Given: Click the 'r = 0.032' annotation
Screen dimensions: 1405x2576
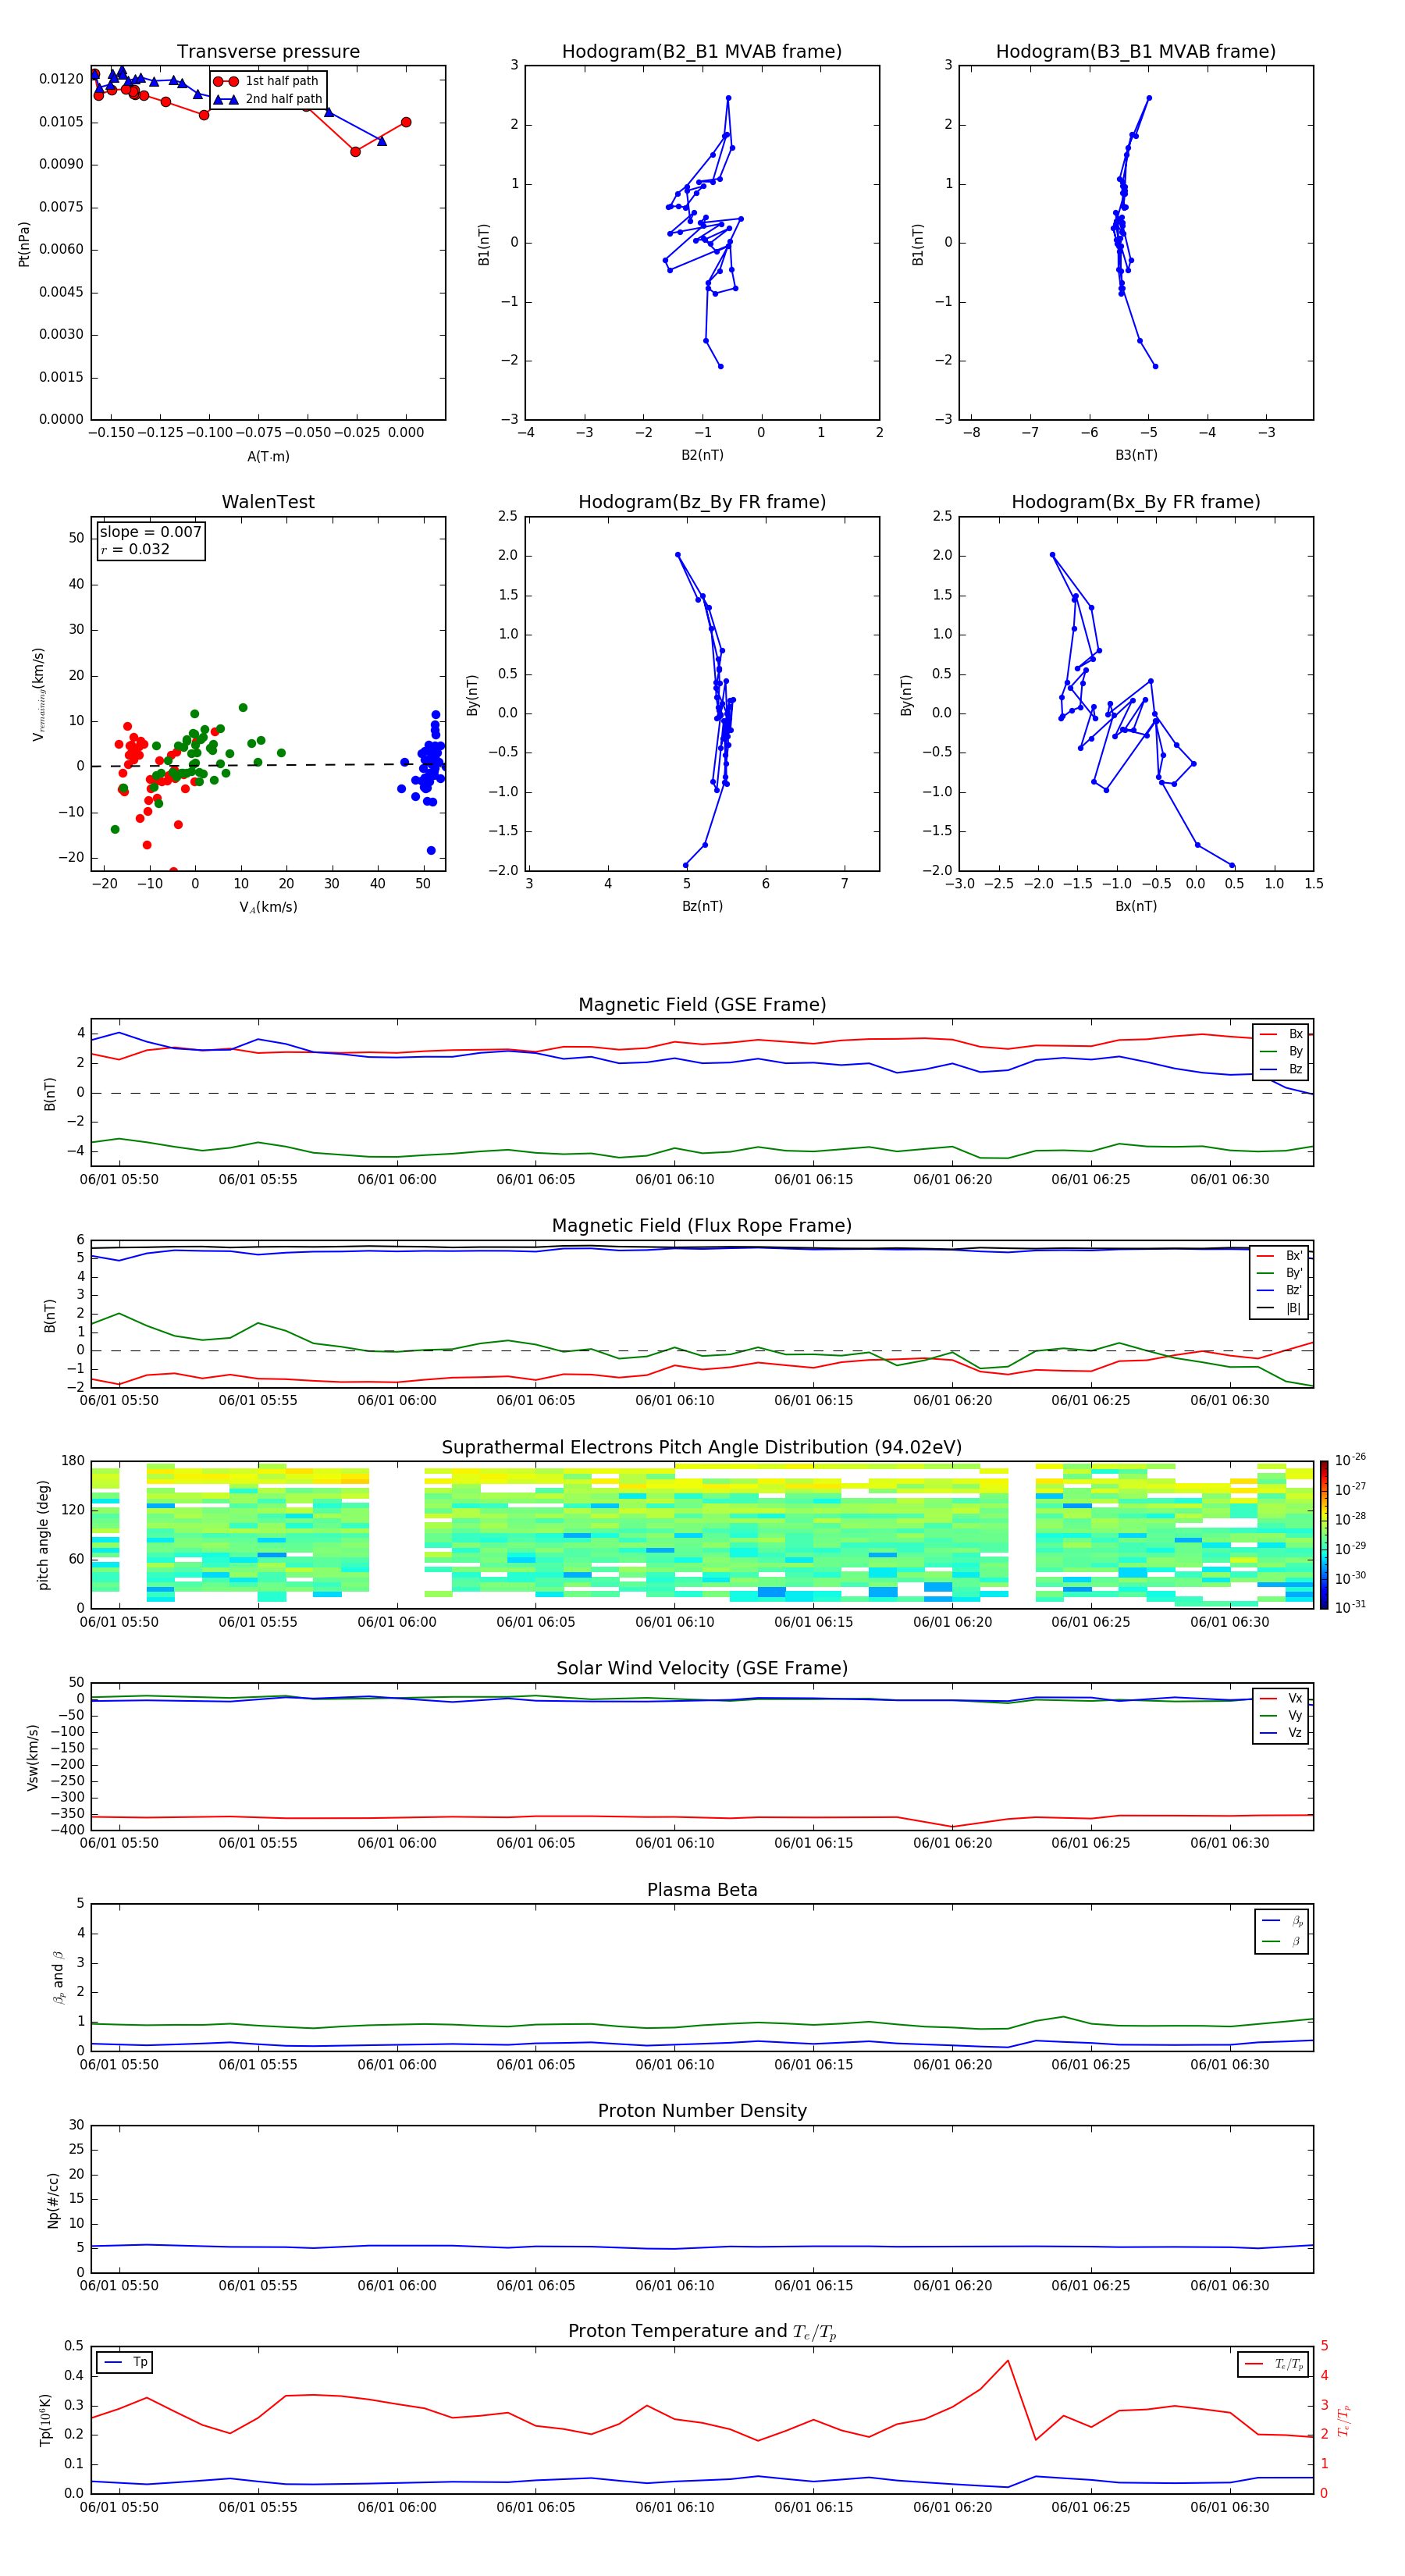Looking at the screenshot, I should (x=135, y=549).
